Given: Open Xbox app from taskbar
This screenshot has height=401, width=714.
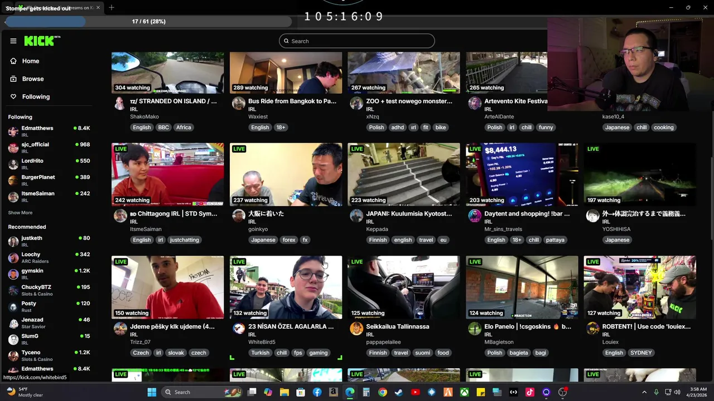Looking at the screenshot, I should point(464,392).
